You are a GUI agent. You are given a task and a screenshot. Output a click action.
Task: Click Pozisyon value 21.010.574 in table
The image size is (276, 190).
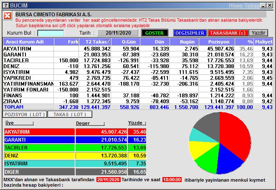(x=220, y=54)
